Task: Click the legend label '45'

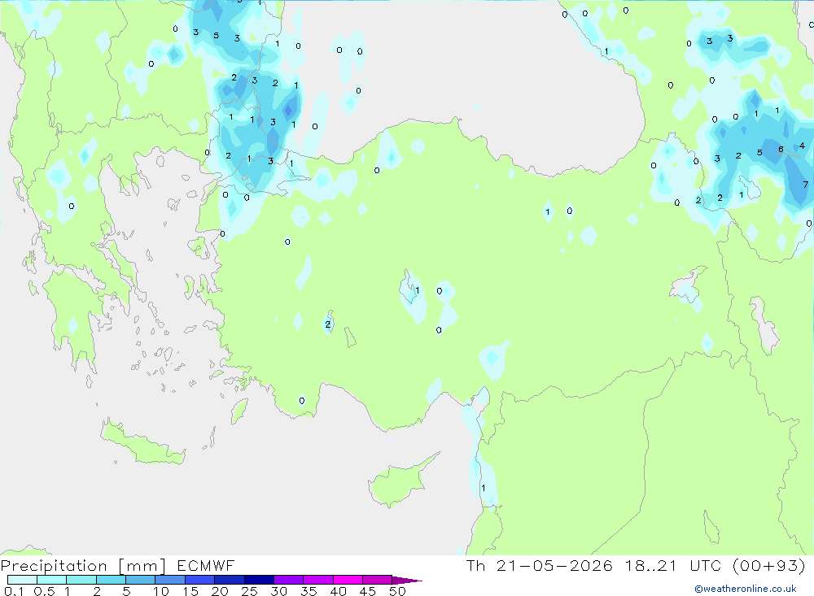Action: click(368, 591)
